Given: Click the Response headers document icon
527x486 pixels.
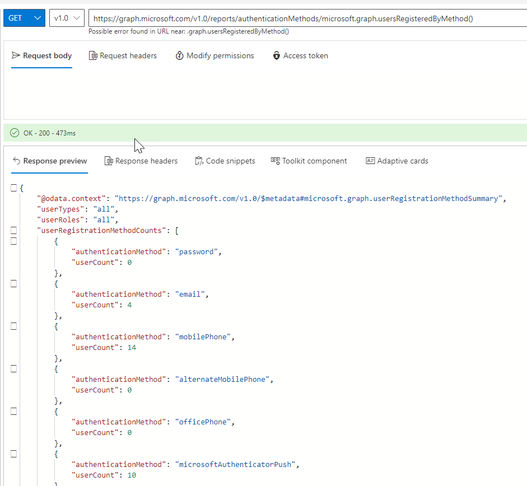Looking at the screenshot, I should [x=109, y=161].
